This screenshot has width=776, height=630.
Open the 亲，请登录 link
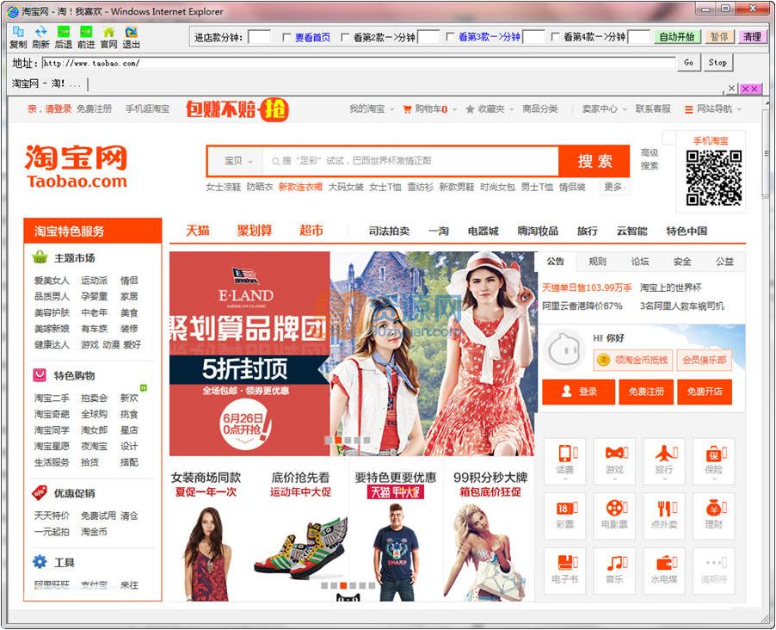click(50, 109)
